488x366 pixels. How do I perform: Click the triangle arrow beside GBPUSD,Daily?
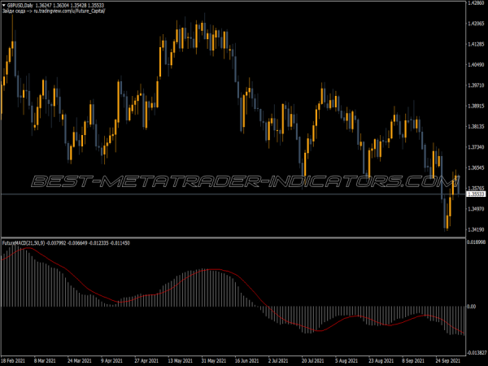tap(4, 6)
